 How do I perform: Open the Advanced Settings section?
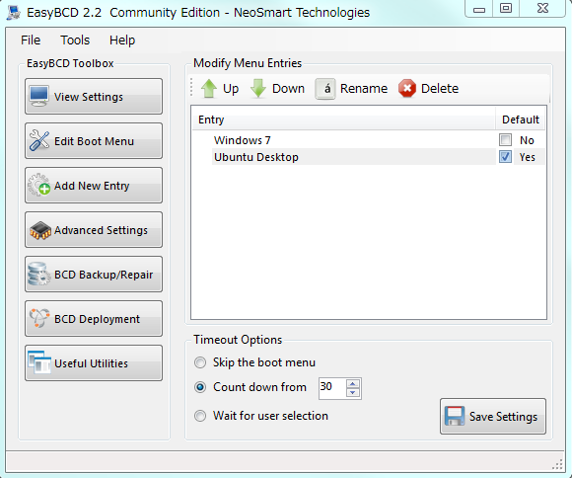click(x=94, y=230)
